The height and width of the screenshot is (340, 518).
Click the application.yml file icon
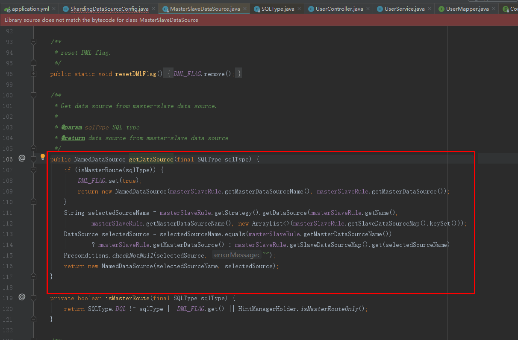tap(7, 9)
